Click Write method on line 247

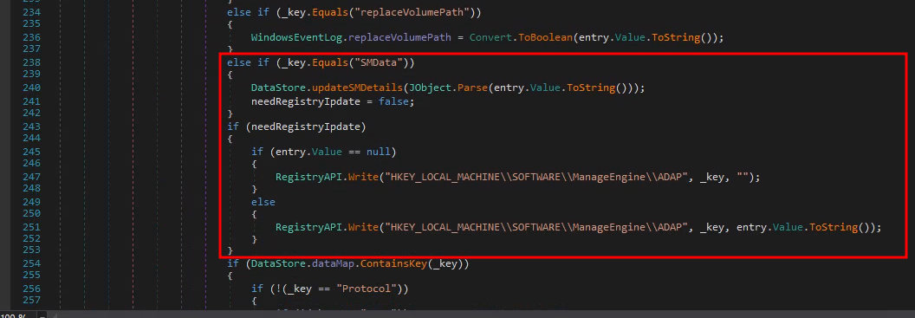(x=363, y=178)
